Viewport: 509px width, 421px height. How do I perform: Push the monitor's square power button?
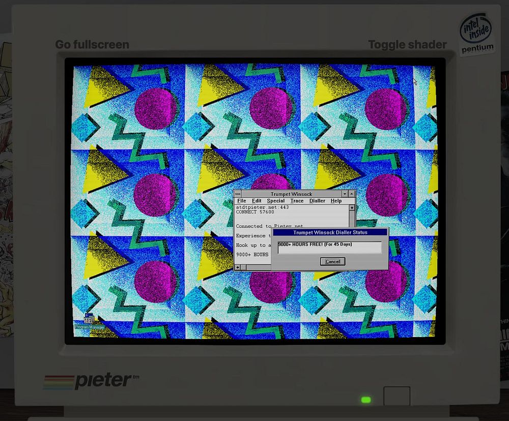[x=397, y=396]
